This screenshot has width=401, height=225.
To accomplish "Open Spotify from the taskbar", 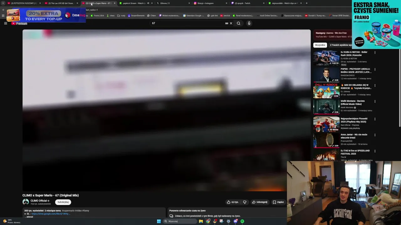I will [x=242, y=221].
